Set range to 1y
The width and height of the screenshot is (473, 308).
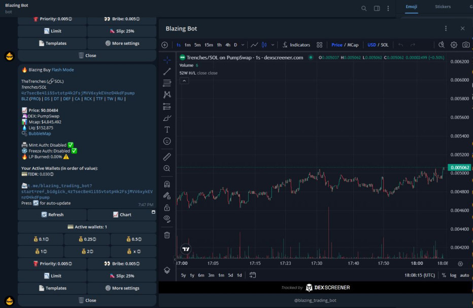pyautogui.click(x=192, y=275)
